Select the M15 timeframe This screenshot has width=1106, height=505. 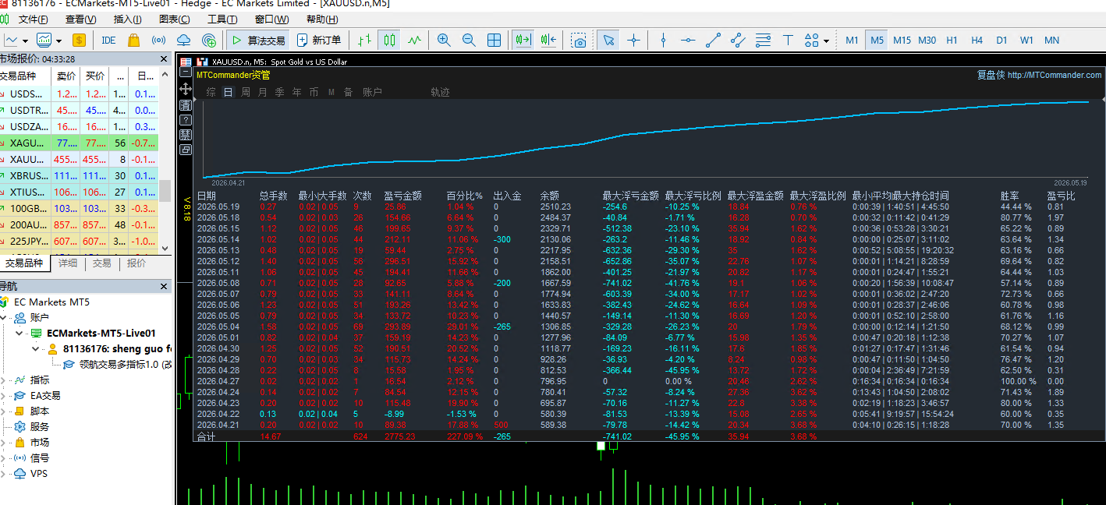(902, 40)
